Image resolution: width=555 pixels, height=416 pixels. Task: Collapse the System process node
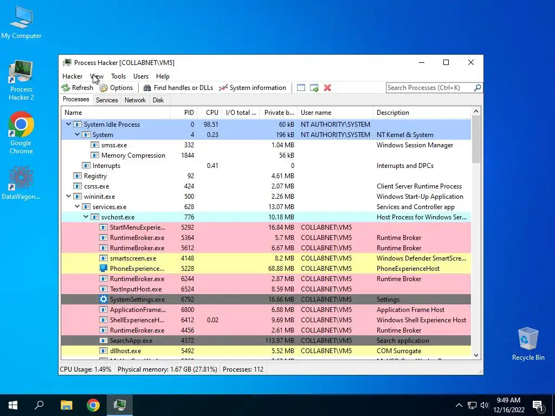(x=77, y=134)
